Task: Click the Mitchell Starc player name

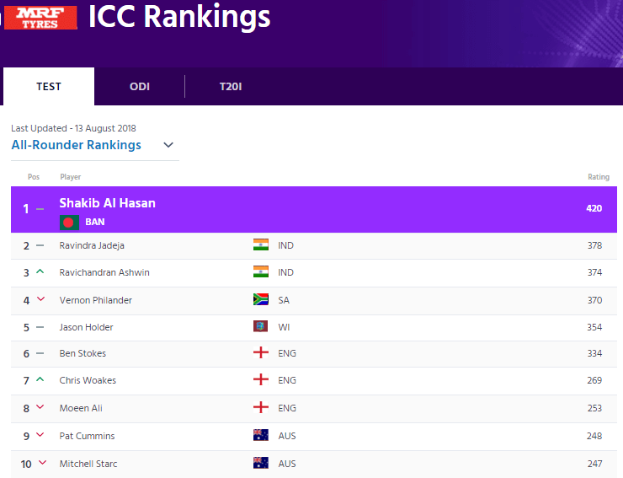Action: (88, 464)
